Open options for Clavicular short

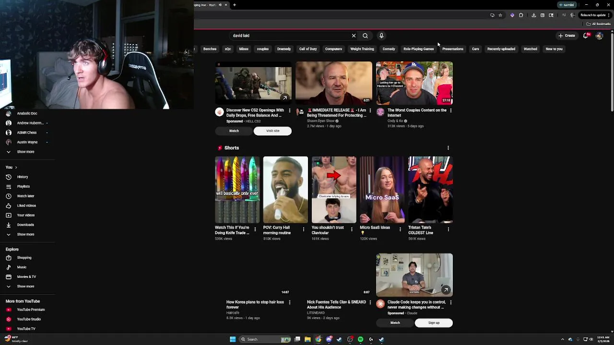[x=352, y=230]
